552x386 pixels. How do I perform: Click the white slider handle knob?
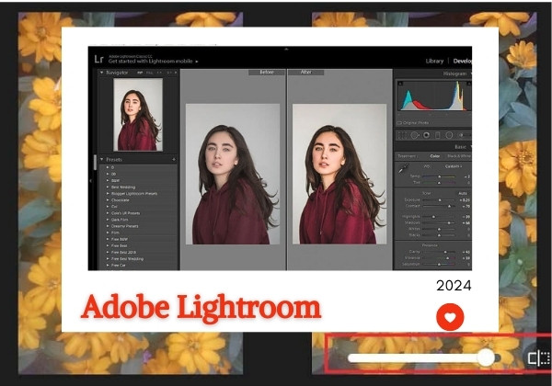pyautogui.click(x=486, y=358)
